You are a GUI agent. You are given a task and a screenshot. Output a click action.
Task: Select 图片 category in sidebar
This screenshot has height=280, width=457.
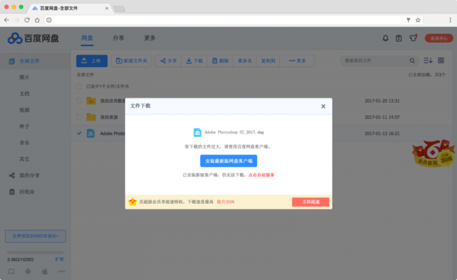pyautogui.click(x=25, y=77)
